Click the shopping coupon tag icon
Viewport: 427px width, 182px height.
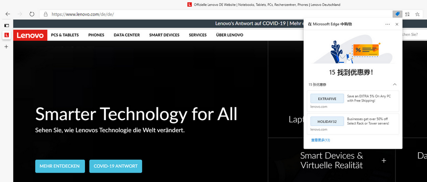point(397,14)
